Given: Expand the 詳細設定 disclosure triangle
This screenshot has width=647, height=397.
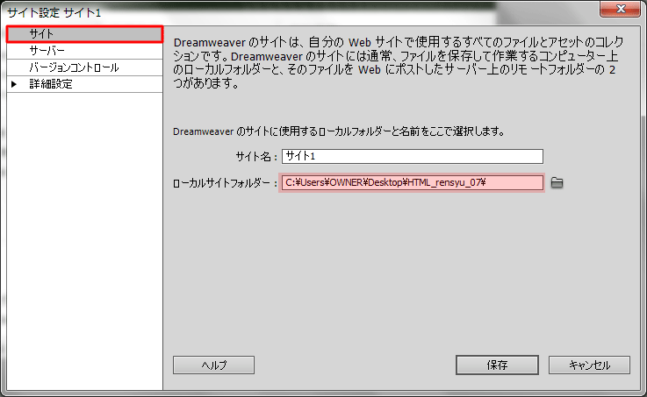Looking at the screenshot, I should 14,84.
